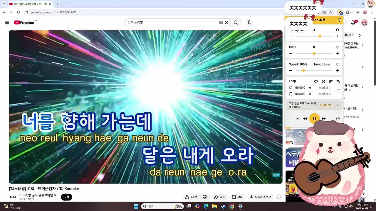
Task: Open the Windows Start menu
Action: click(136, 206)
